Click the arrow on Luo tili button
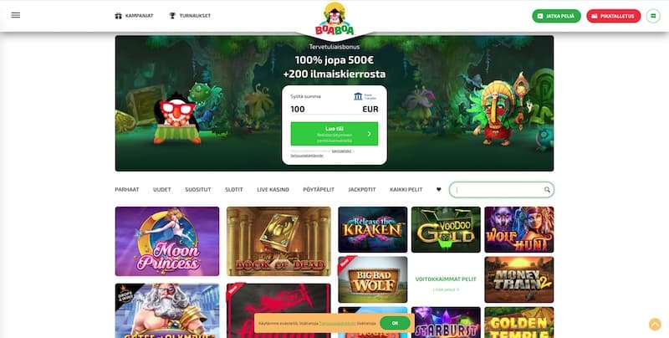The width and height of the screenshot is (669, 338). [x=369, y=134]
